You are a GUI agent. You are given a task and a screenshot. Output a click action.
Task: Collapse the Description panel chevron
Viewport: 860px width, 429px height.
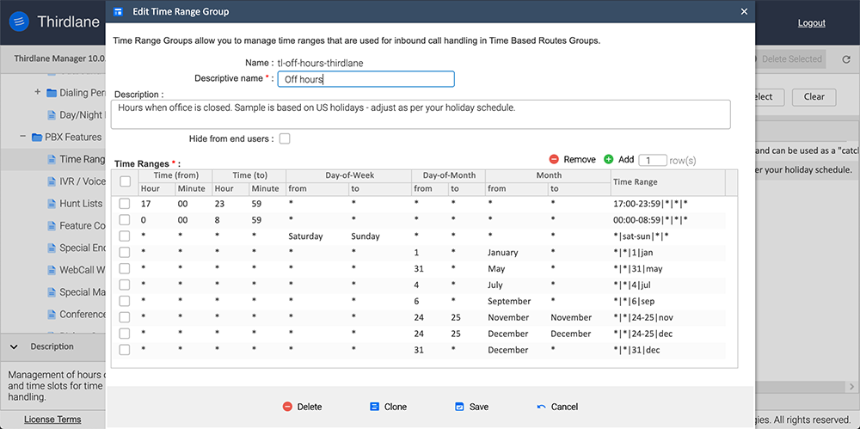15,346
